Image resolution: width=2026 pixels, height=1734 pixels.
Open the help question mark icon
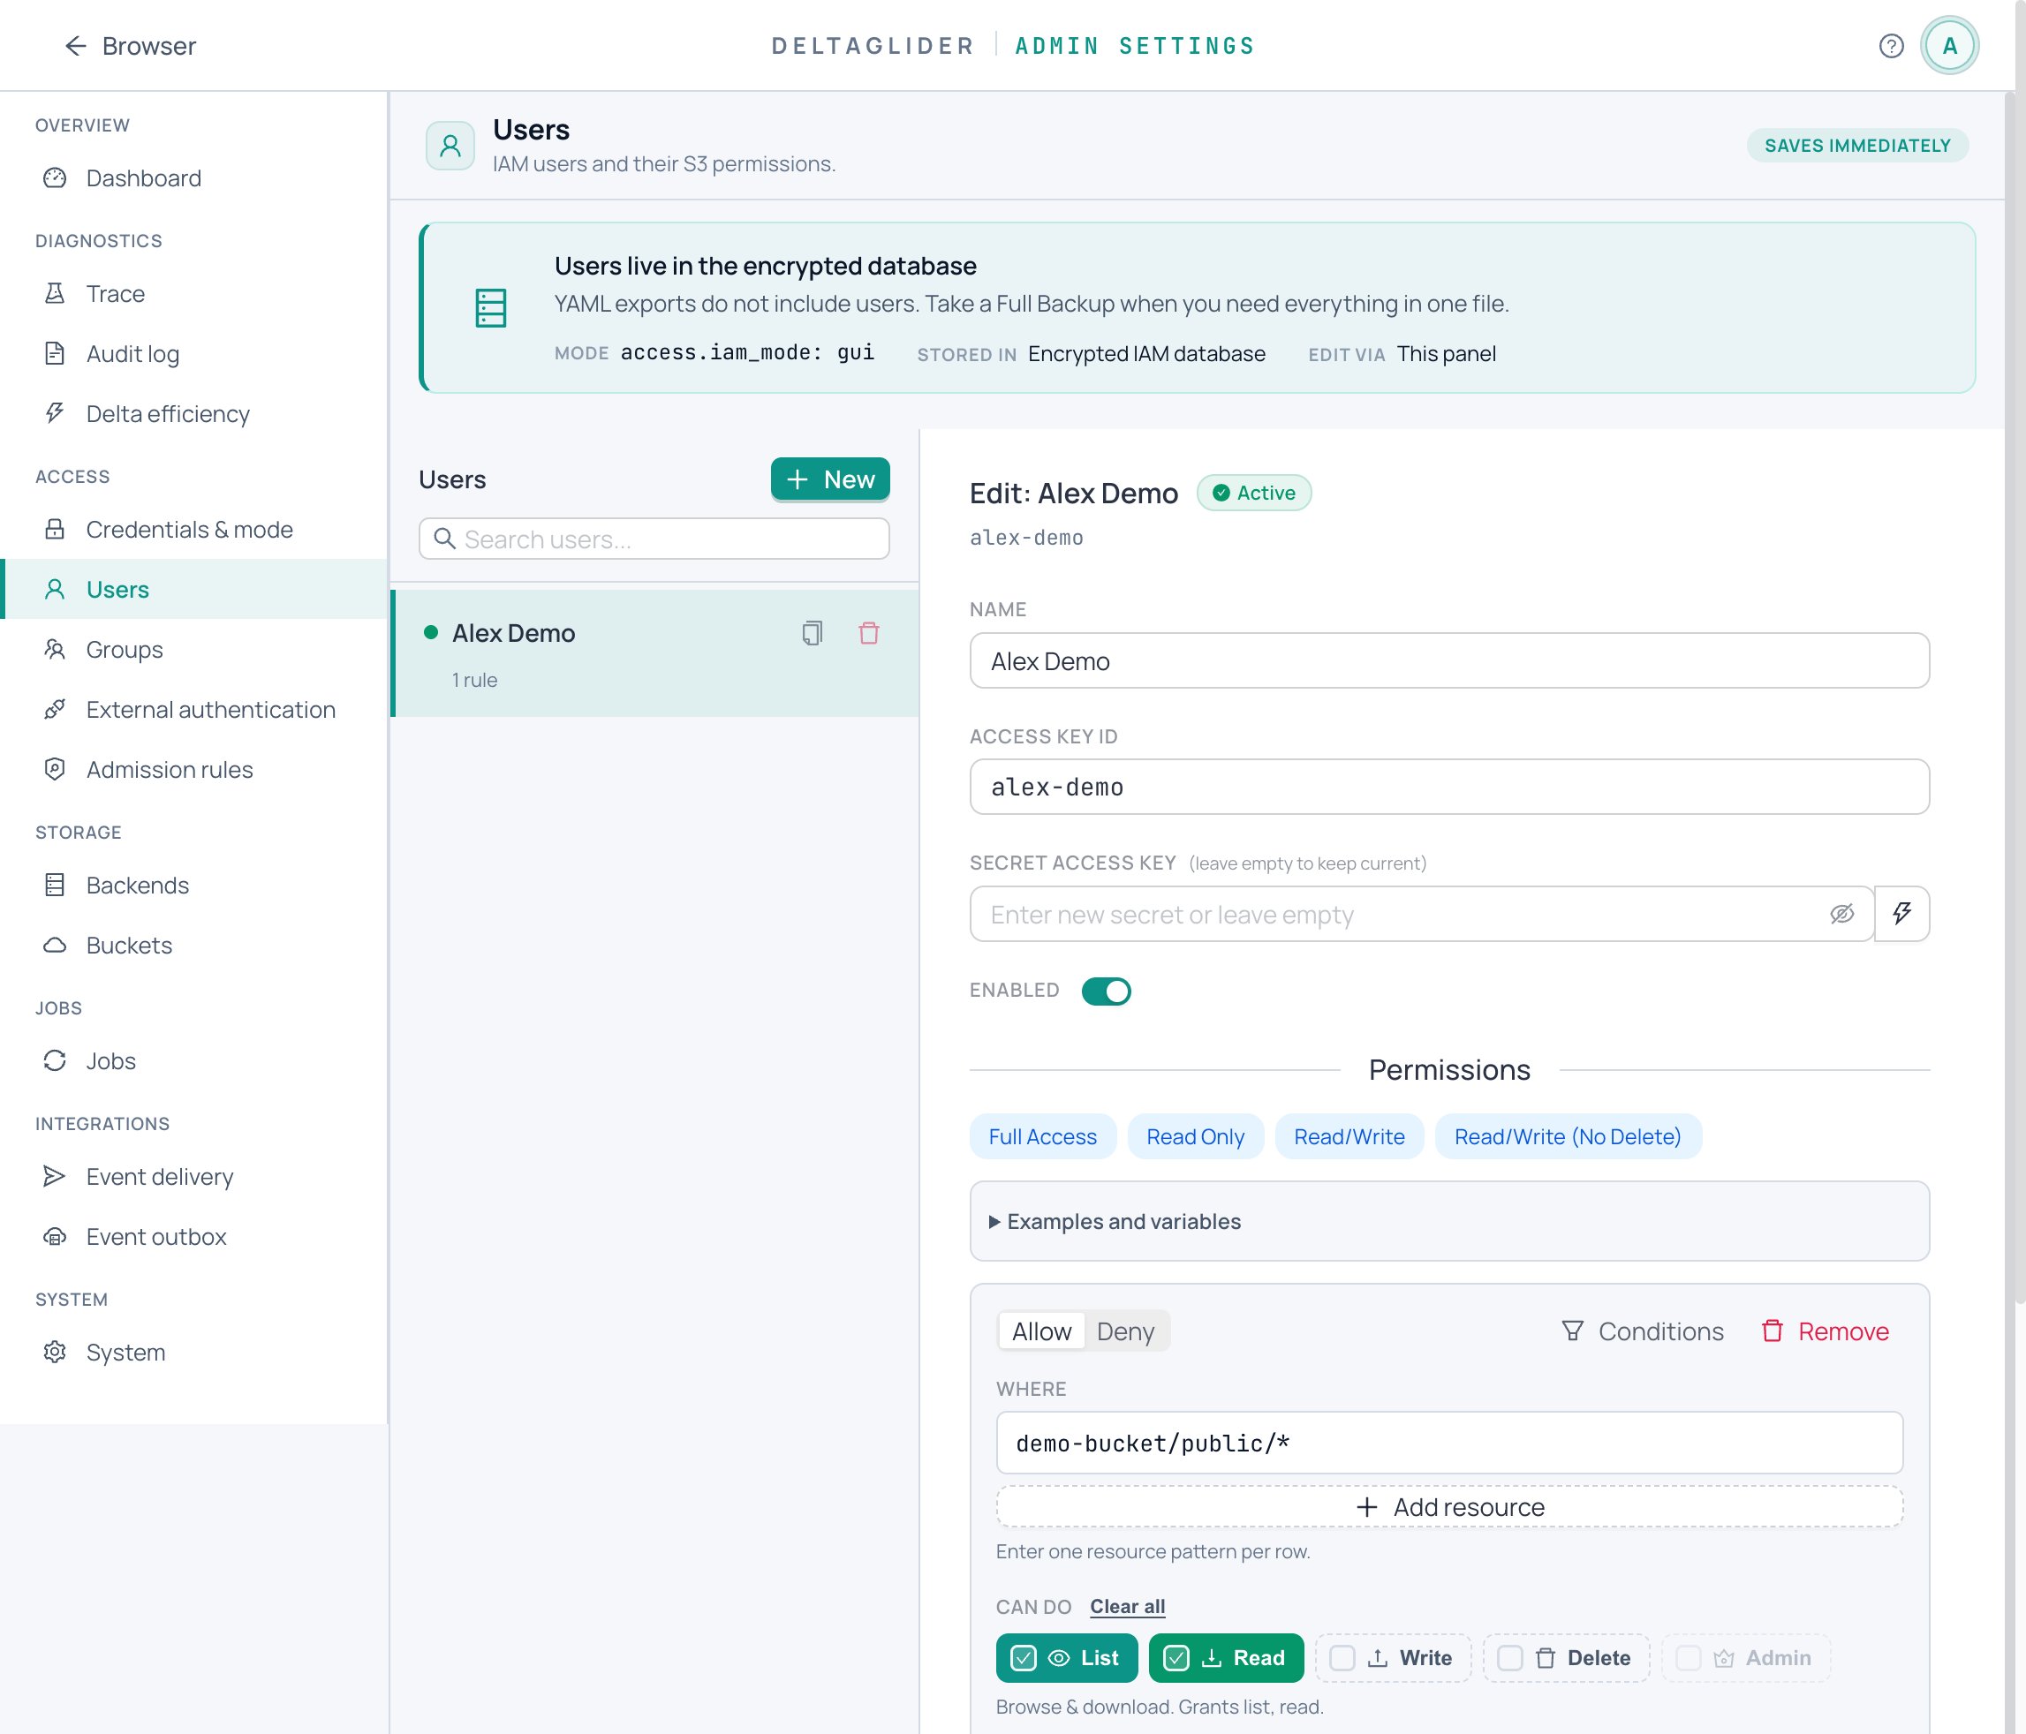point(1891,46)
